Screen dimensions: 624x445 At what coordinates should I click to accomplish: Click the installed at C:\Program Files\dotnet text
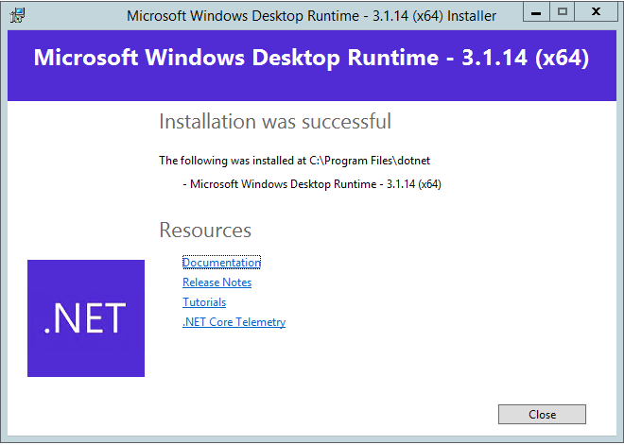(x=294, y=161)
